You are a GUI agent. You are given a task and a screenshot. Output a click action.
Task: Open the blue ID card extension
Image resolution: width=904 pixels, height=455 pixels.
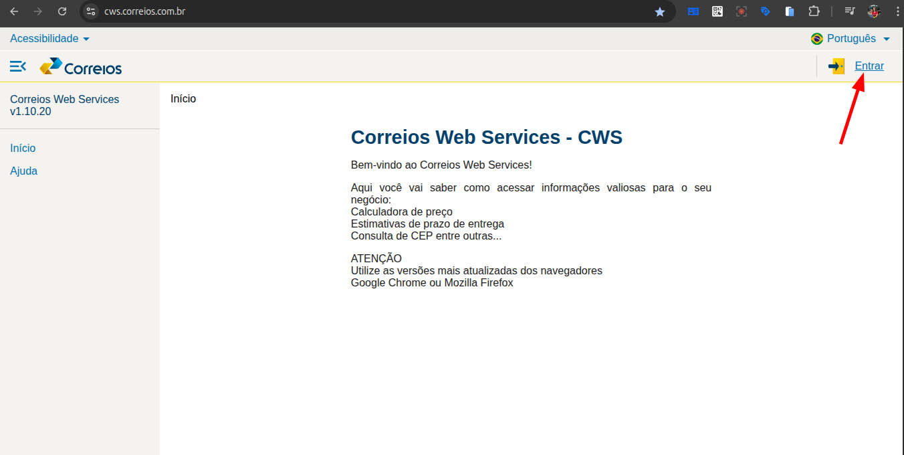coord(693,11)
